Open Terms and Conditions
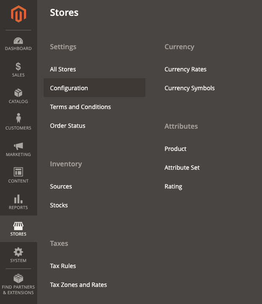The height and width of the screenshot is (304, 262). (x=80, y=107)
